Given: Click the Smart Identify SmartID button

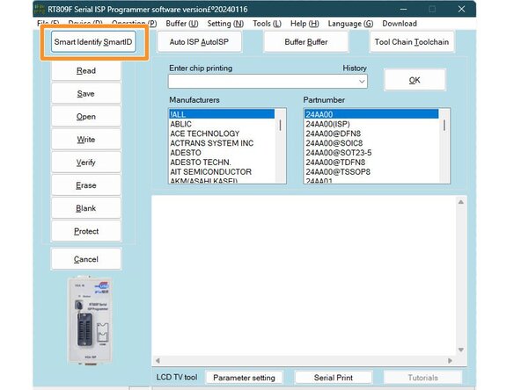Looking at the screenshot, I should tap(93, 42).
